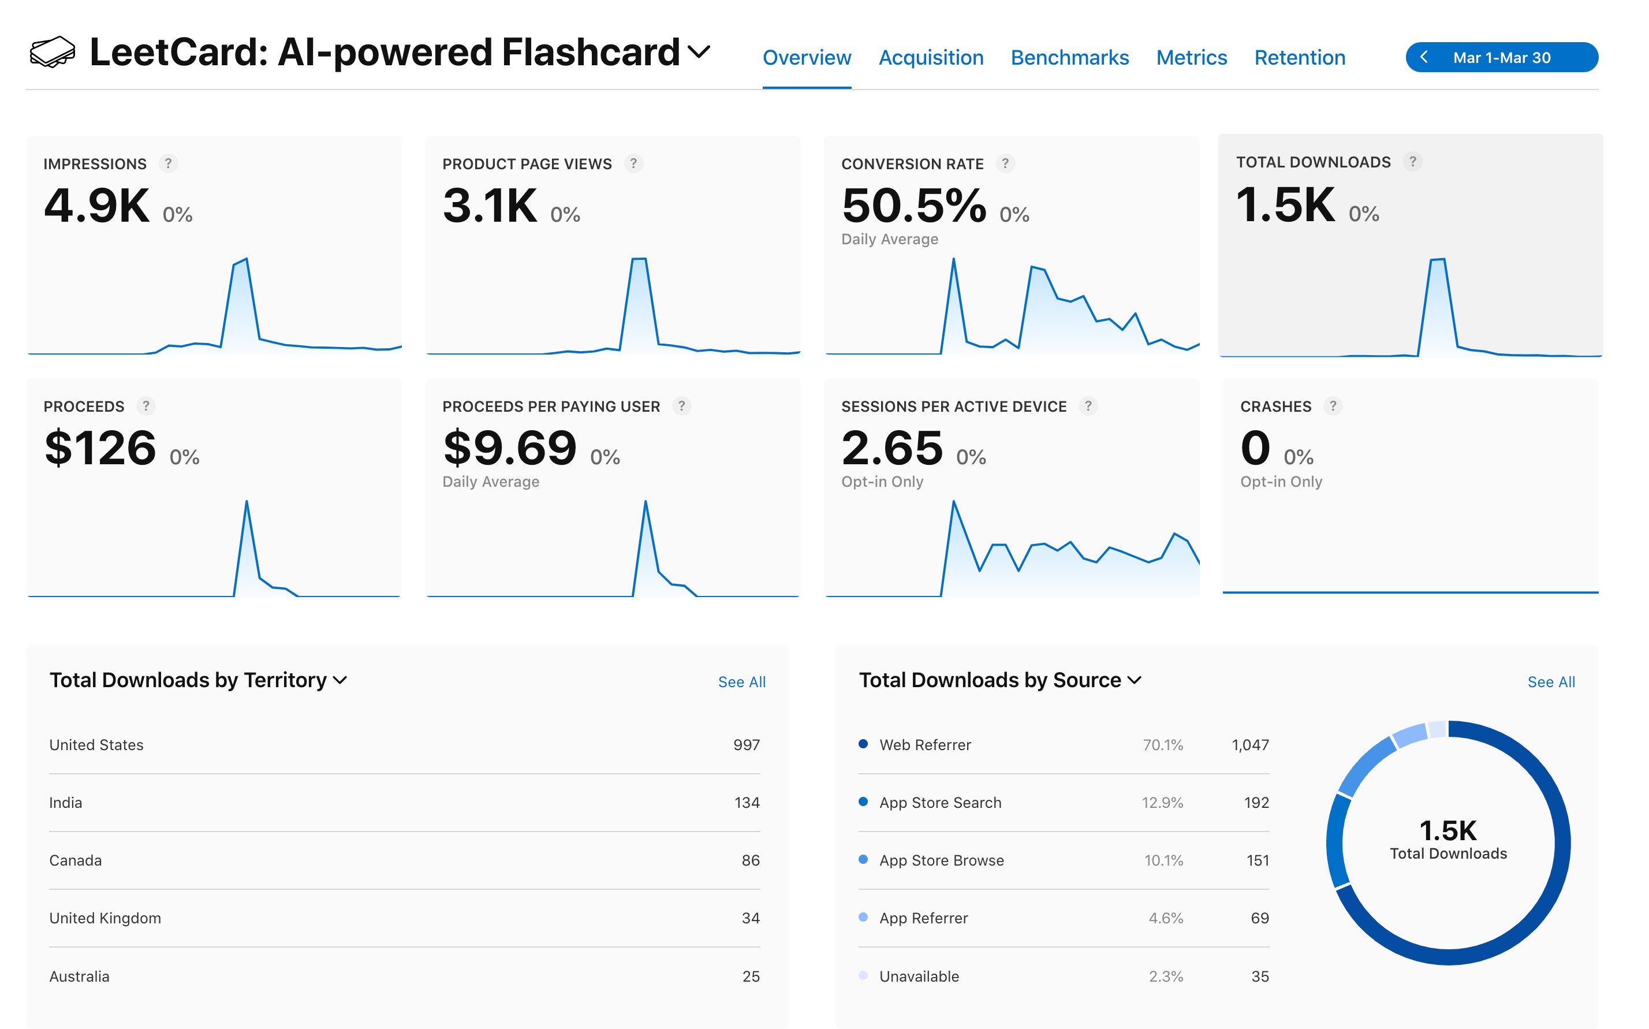Click the 2.65 sessions per device value
1649x1029 pixels.
tap(892, 448)
